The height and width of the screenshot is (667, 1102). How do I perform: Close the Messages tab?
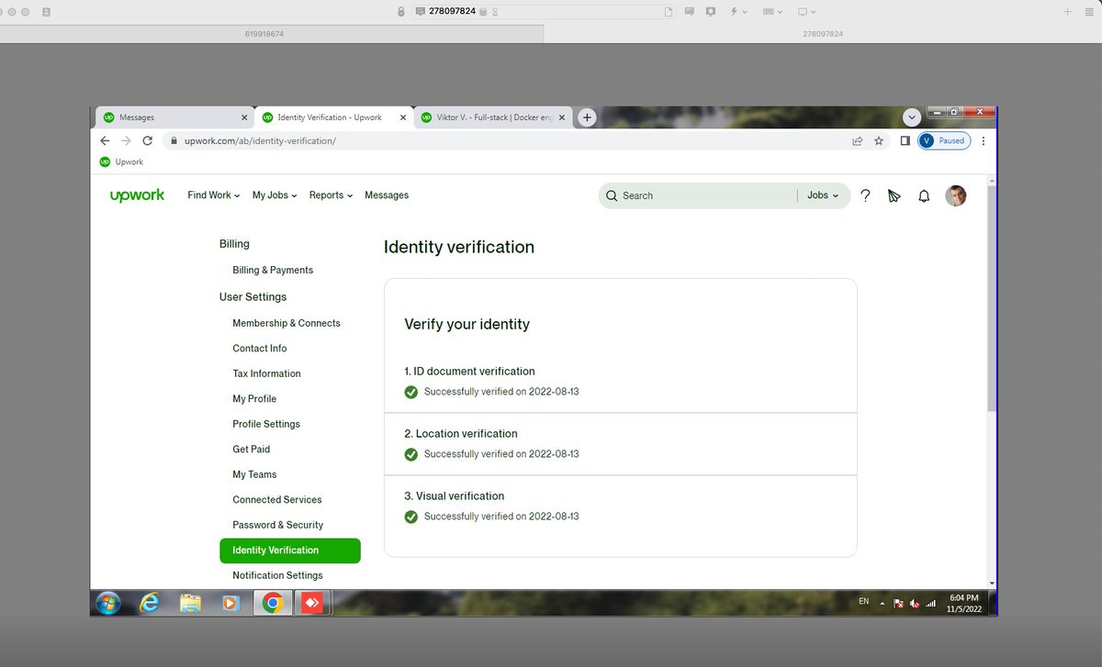pos(244,117)
